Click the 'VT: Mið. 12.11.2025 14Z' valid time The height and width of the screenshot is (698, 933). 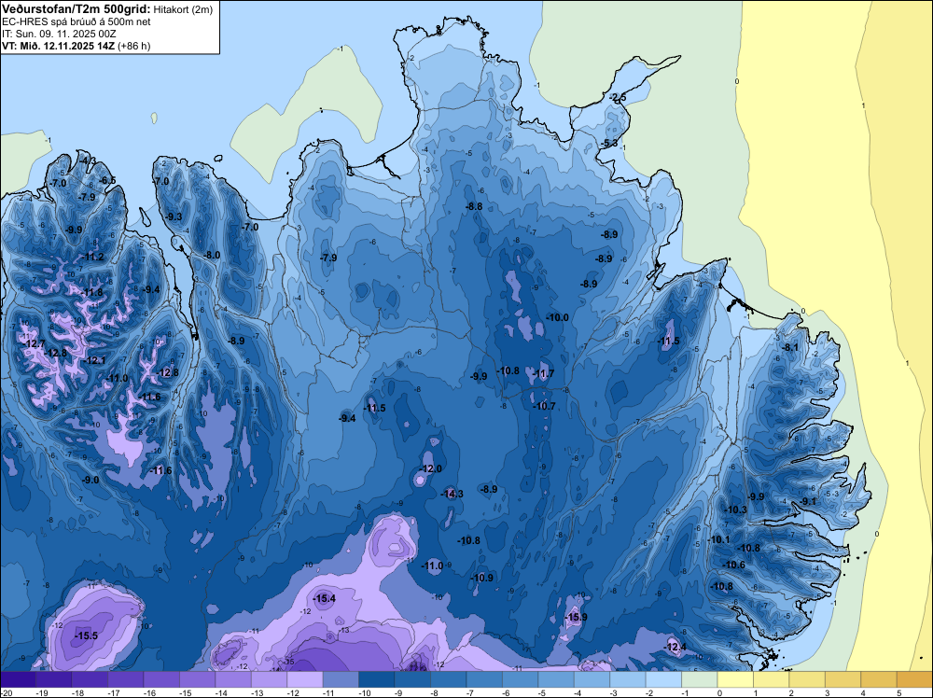click(x=58, y=46)
